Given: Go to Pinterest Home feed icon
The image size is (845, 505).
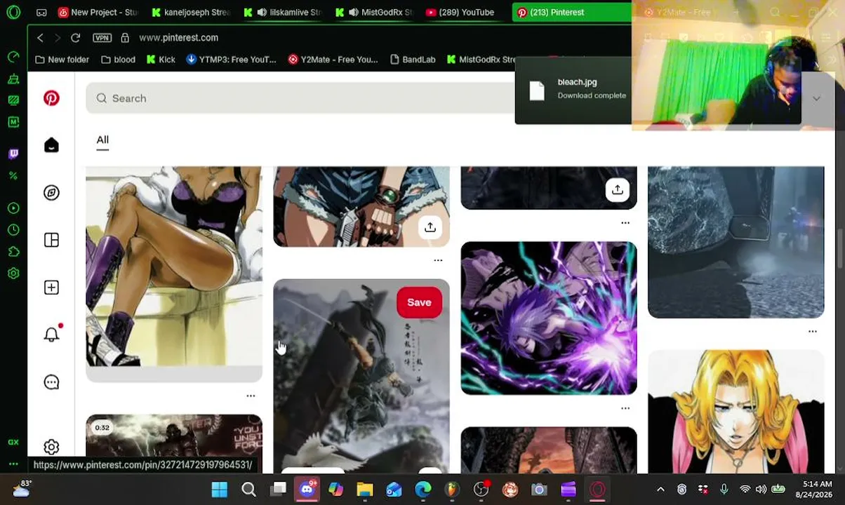Looking at the screenshot, I should (x=51, y=145).
